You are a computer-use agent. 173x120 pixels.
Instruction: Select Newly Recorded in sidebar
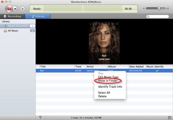click(18, 26)
